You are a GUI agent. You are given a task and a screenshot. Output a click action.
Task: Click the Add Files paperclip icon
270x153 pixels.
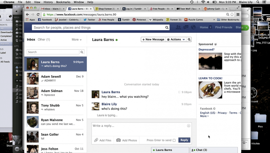coord(96,140)
